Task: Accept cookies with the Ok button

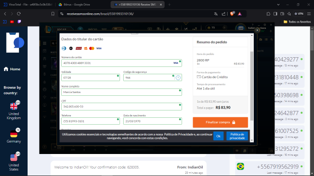Action: tap(218, 136)
